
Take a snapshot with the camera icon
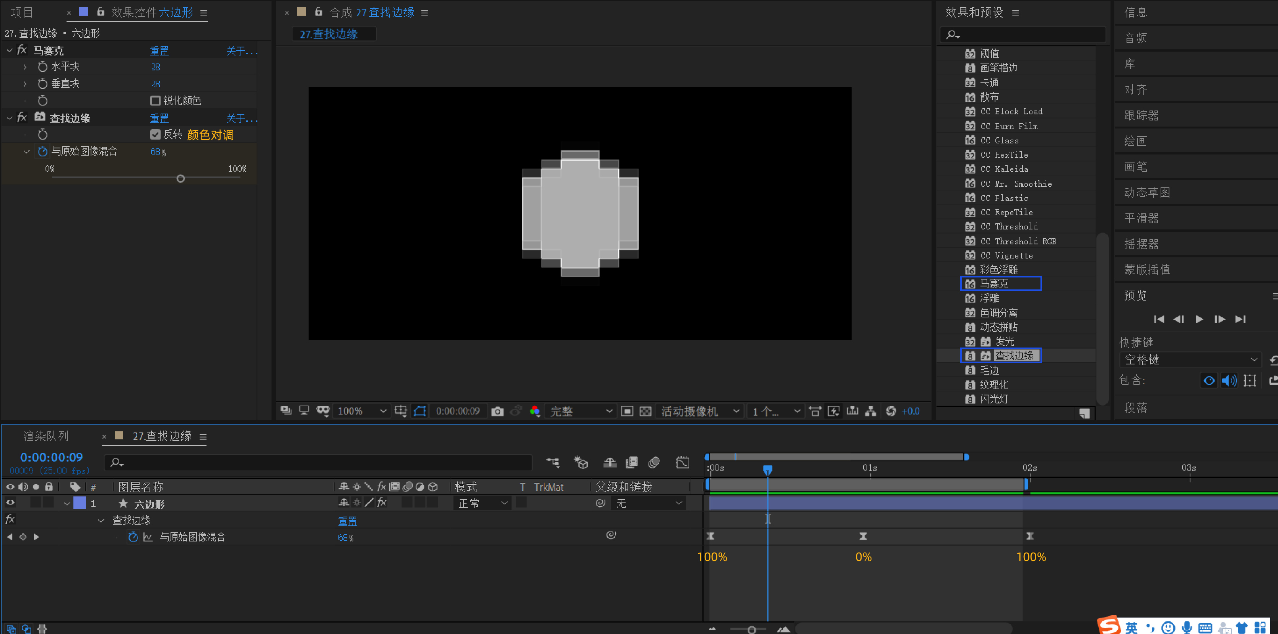click(x=497, y=411)
